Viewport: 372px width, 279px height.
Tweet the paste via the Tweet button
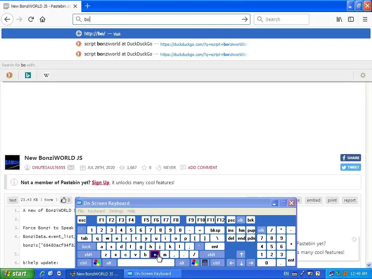[351, 167]
